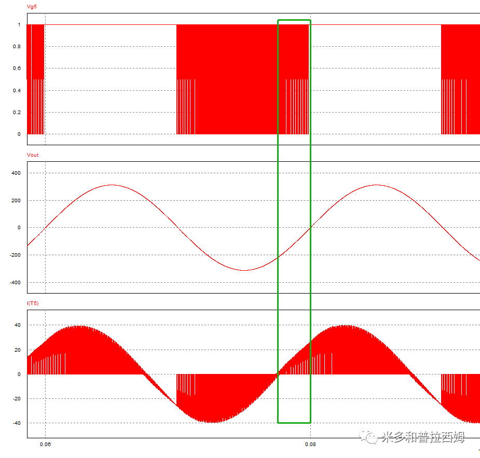Click the Vout curve label
This screenshot has height=458, width=480.
(x=33, y=155)
